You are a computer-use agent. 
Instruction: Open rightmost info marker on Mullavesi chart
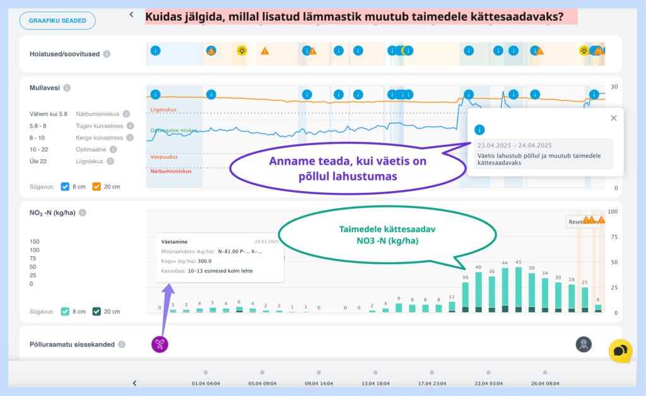click(x=594, y=95)
